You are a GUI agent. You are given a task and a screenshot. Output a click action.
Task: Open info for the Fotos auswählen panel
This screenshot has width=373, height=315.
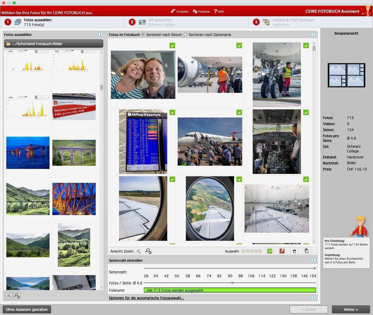tap(100, 34)
